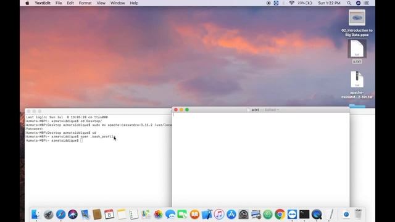
Task: Expand the Edited title dropdown of a.txt
Action: (272, 110)
